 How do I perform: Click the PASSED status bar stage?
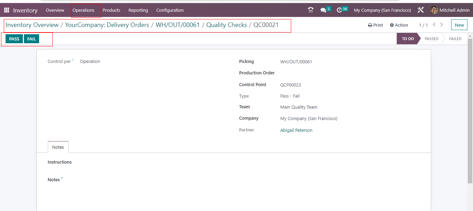coord(431,39)
